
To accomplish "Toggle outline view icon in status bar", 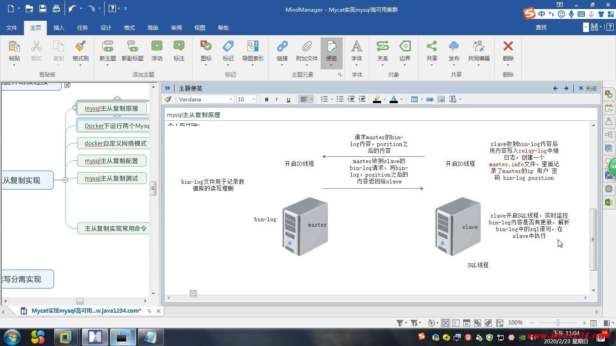I will point(456,323).
